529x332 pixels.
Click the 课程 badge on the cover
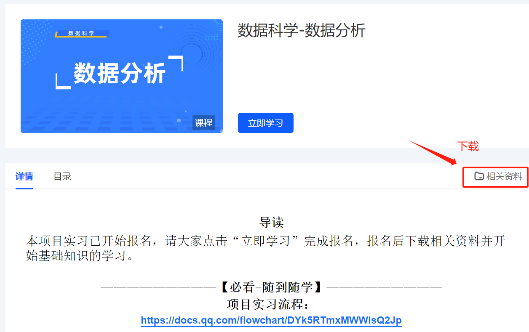204,122
